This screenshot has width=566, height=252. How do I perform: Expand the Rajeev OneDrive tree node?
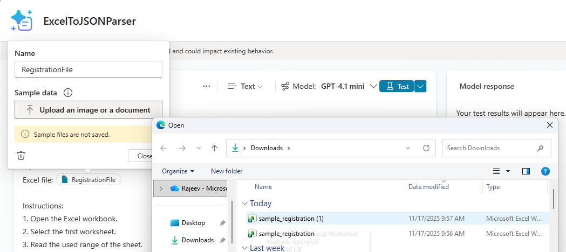tap(161, 188)
